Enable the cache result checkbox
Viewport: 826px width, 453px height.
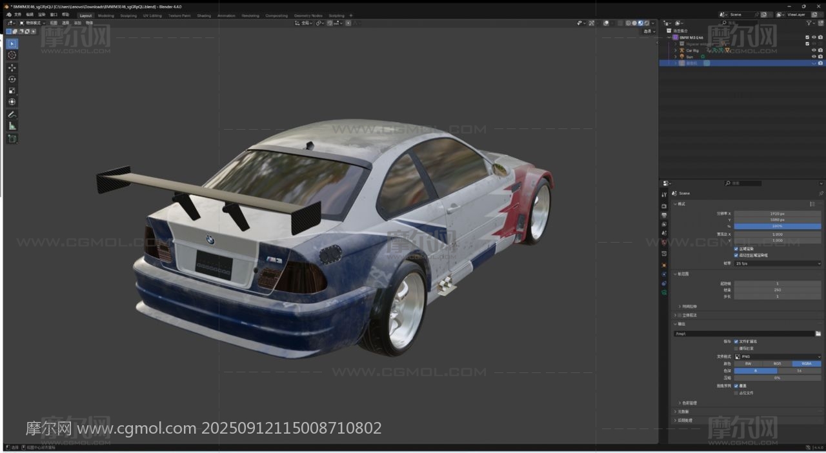pos(736,348)
